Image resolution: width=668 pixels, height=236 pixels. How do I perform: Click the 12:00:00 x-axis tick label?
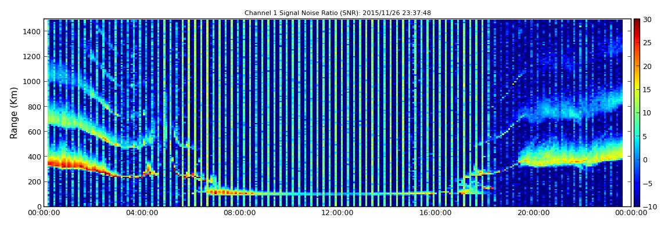point(336,213)
